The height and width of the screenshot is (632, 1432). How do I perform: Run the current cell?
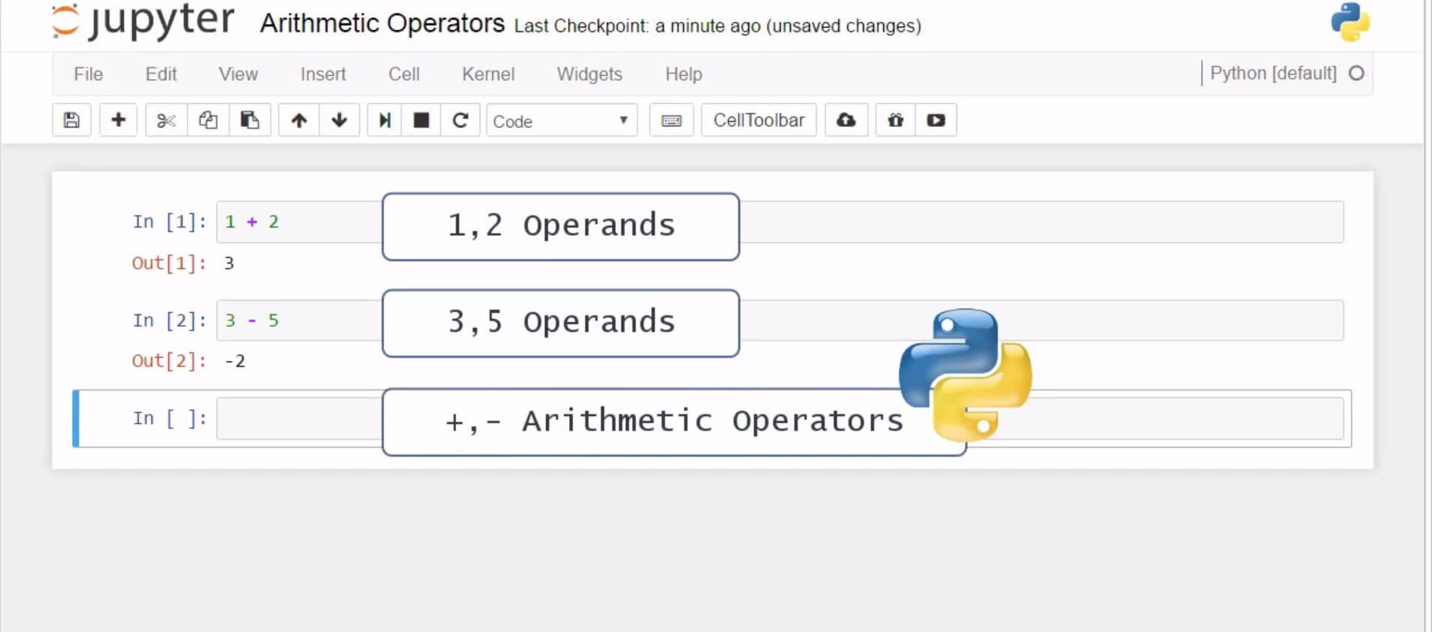385,120
